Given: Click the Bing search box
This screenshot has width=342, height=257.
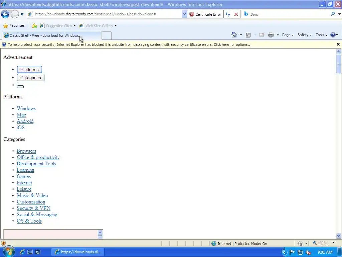Looking at the screenshot, I should click(x=286, y=14).
